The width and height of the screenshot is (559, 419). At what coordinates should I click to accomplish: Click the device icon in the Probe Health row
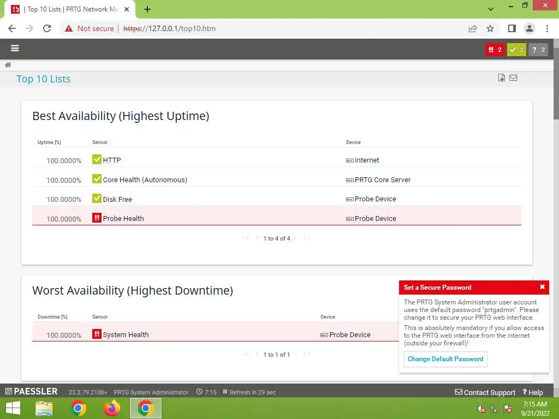click(x=350, y=219)
